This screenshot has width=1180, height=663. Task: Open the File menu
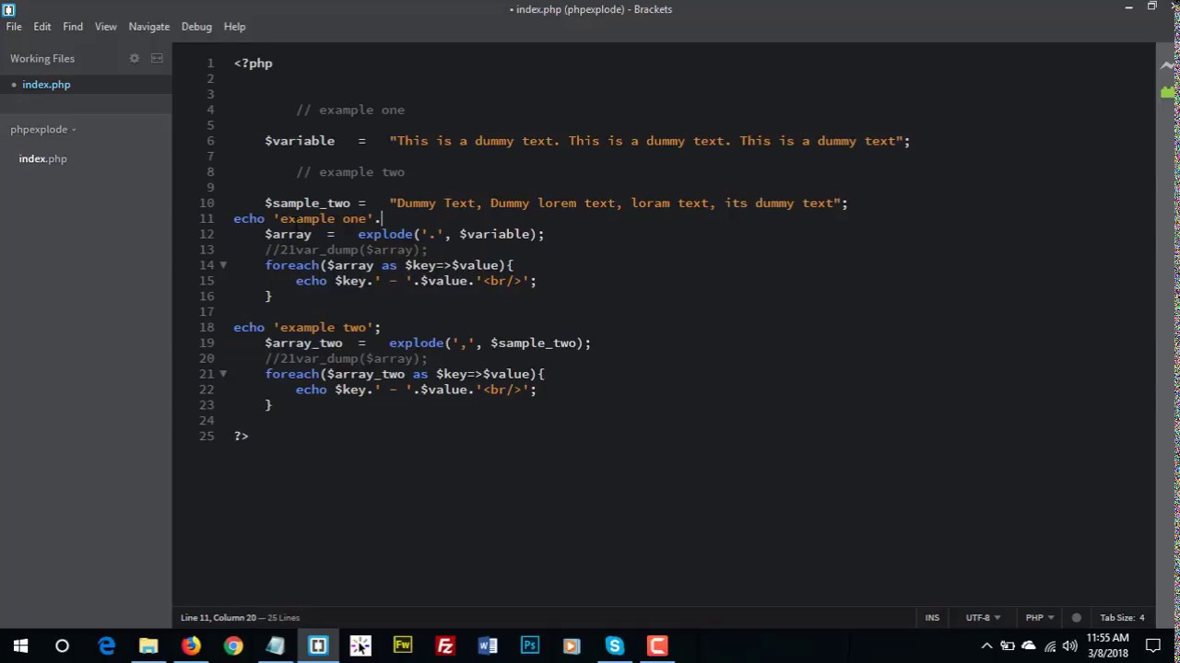(x=14, y=27)
